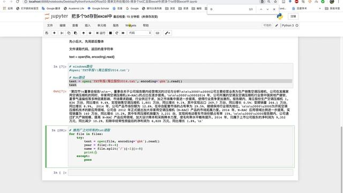This screenshot has height=193, width=343.
Task: Open the 文件 menu
Action: (50, 25)
